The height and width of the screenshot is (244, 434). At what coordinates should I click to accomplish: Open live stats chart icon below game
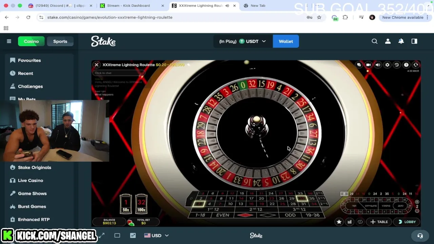(133, 236)
